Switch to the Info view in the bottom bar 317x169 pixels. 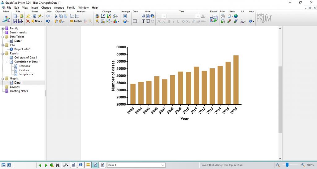(81, 165)
